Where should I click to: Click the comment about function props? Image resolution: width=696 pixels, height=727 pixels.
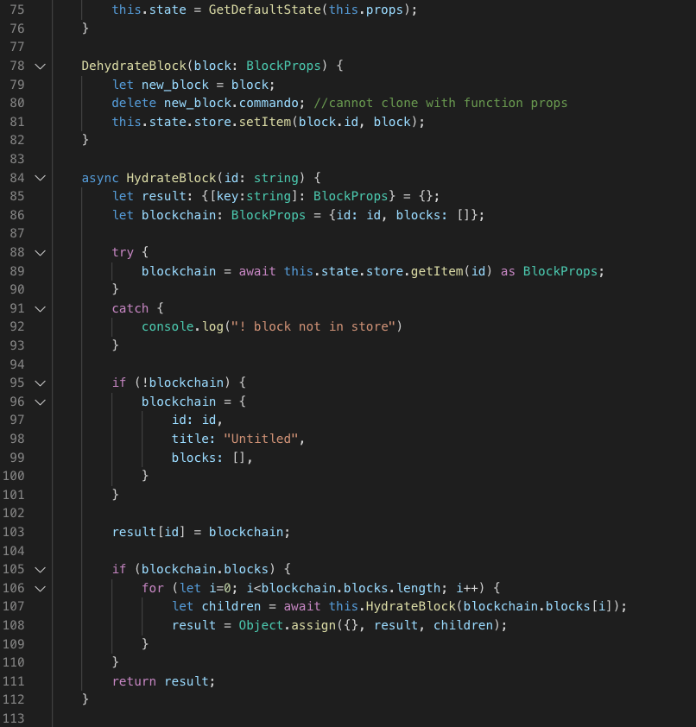pyautogui.click(x=447, y=103)
